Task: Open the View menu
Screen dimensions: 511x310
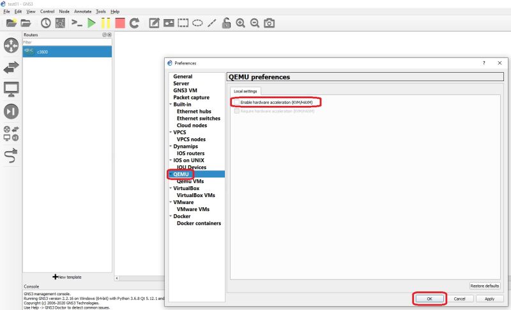Action: coord(31,11)
